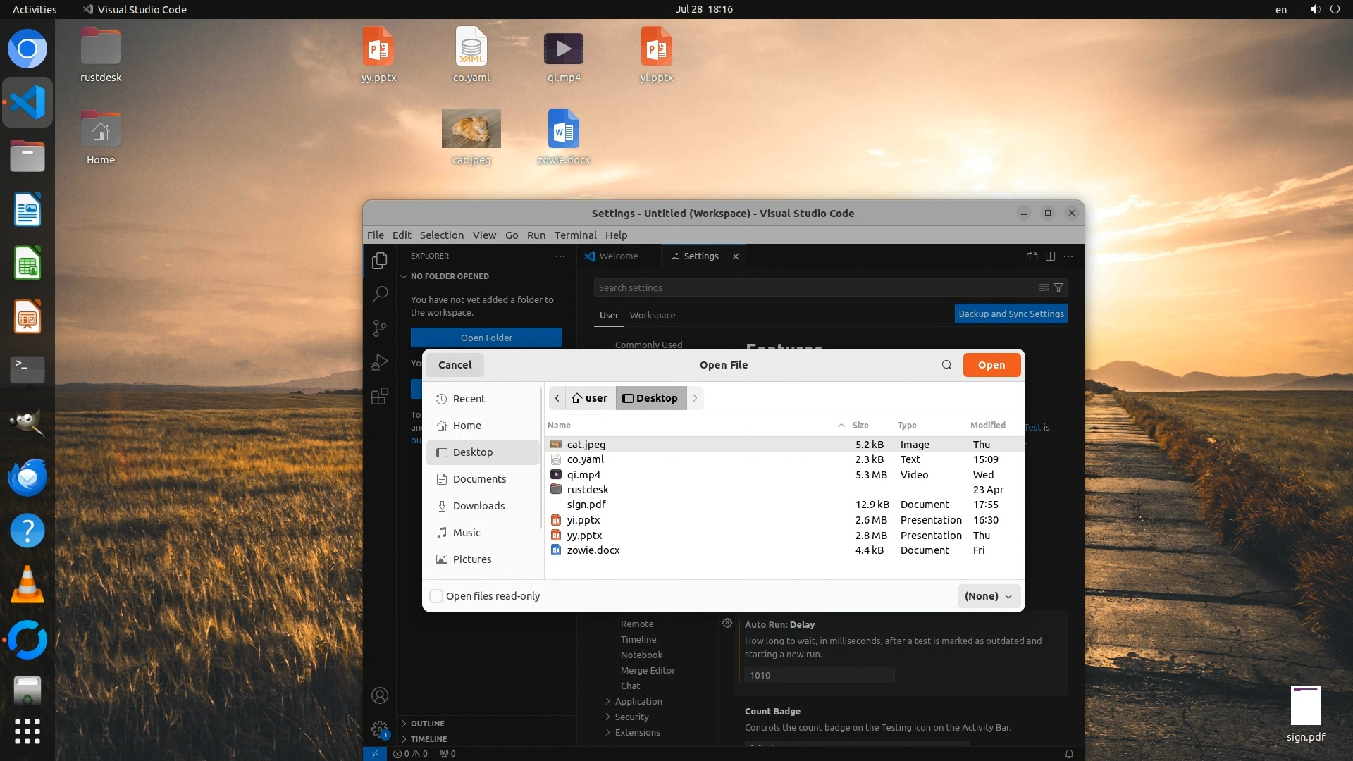This screenshot has height=761, width=1353.
Task: Click the search magnifier in Open File dialog
Action: coord(946,365)
